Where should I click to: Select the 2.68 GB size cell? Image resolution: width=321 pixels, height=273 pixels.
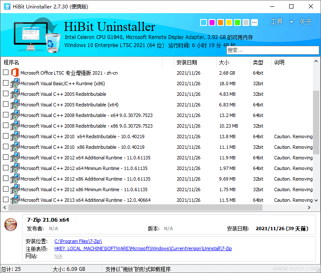click(227, 73)
